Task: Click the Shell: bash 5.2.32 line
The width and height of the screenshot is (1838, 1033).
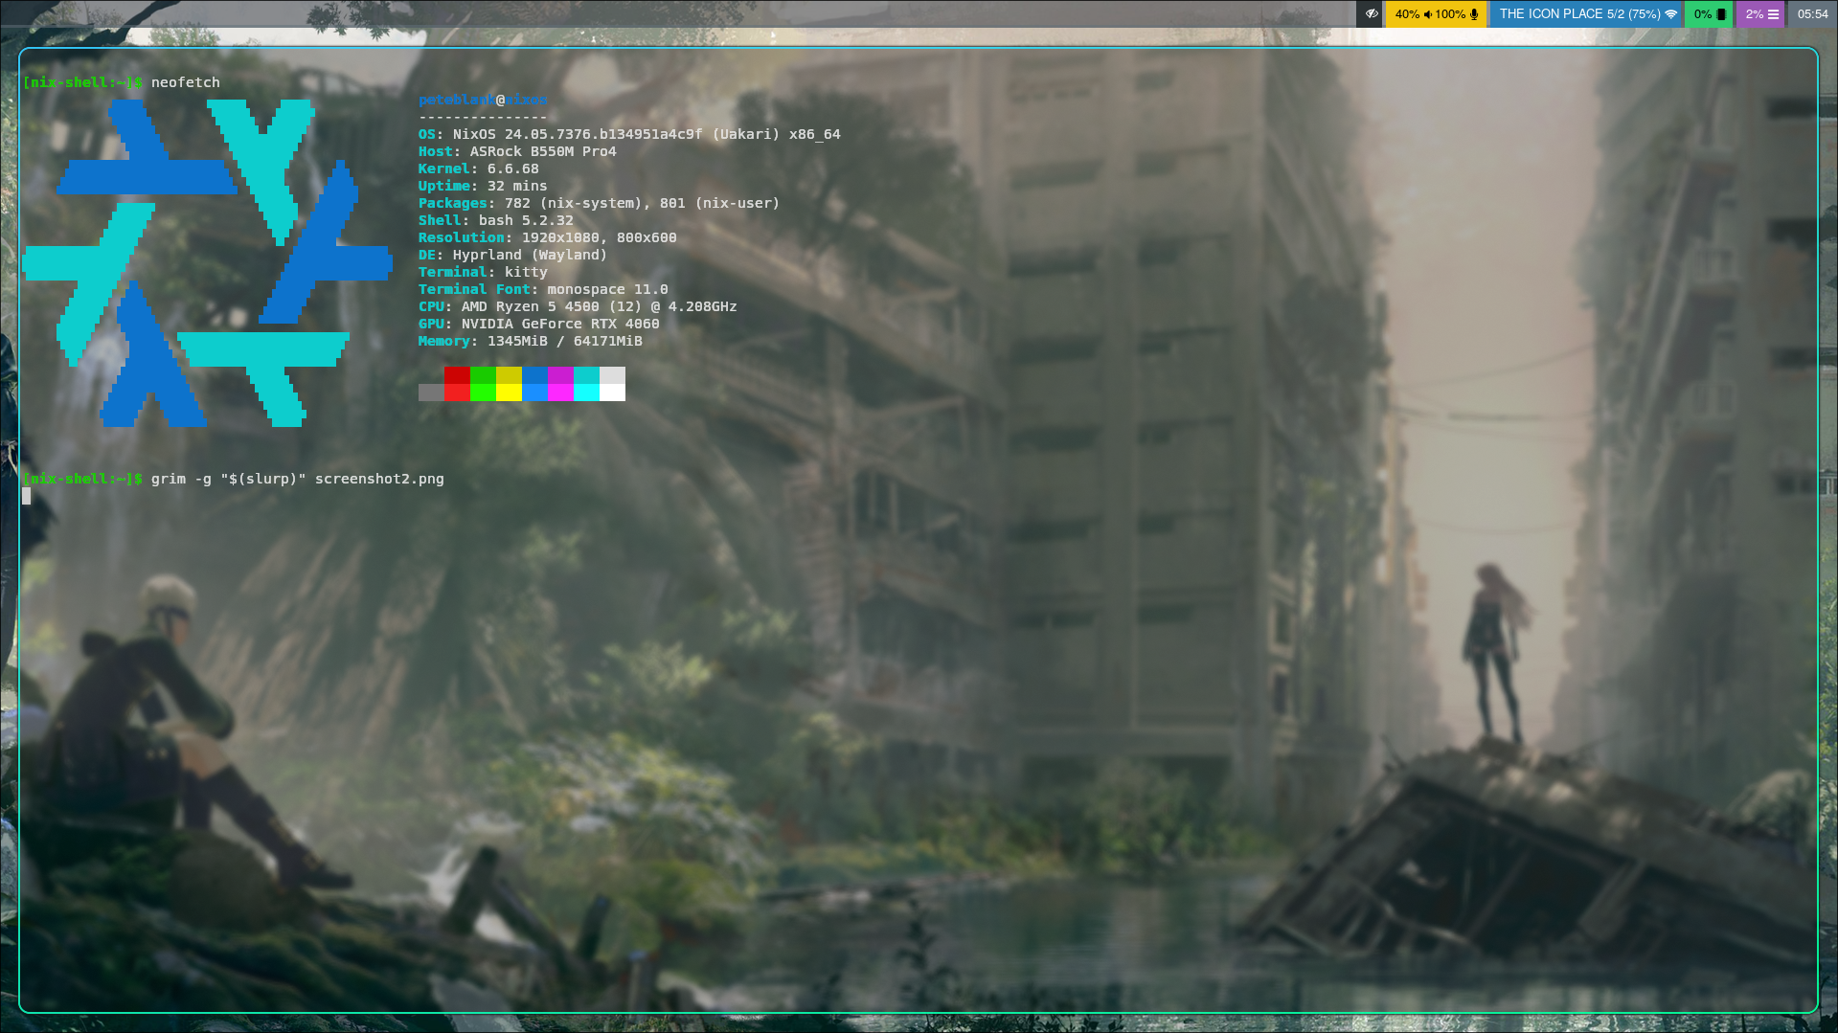Action: [x=496, y=220]
